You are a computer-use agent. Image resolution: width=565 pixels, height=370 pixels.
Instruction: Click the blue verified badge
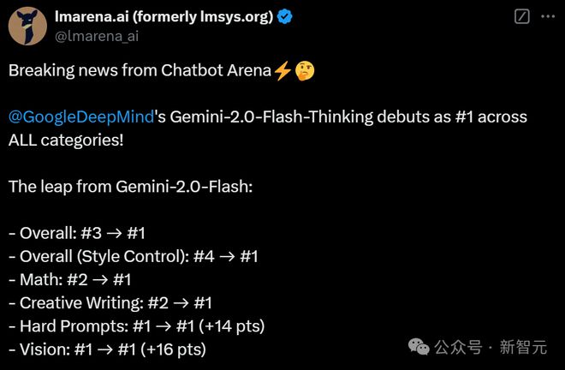click(x=285, y=16)
